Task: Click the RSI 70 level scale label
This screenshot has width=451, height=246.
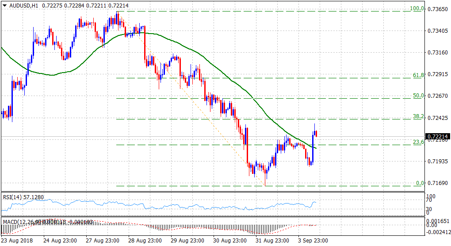Action: [428, 201]
